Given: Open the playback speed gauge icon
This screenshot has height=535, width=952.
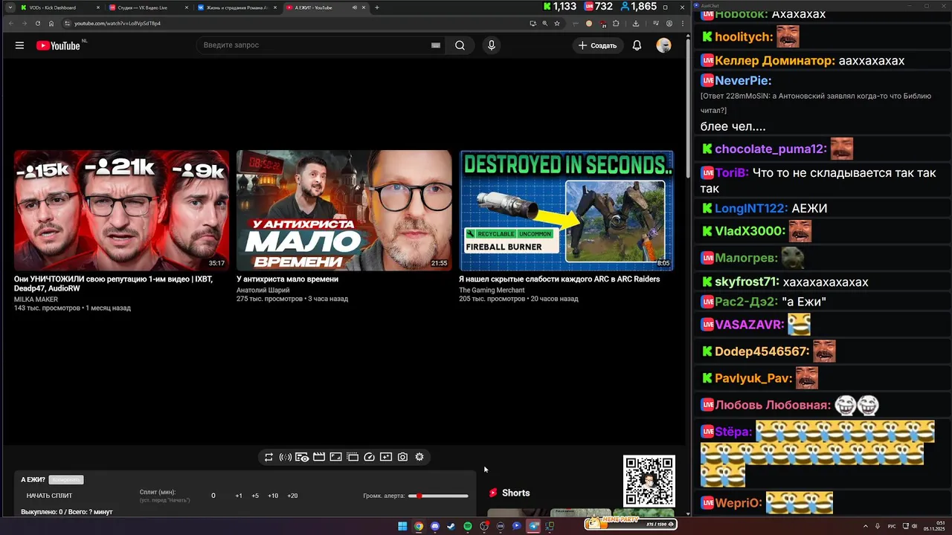Looking at the screenshot, I should tap(369, 457).
